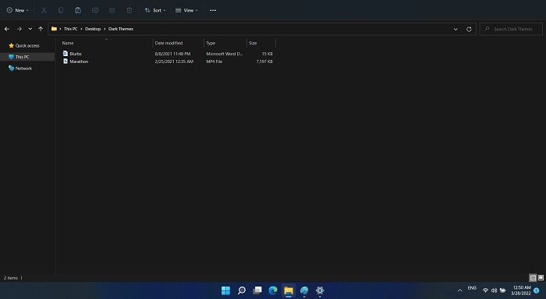
Task: Click the 2 items status text
Action: (x=11, y=278)
